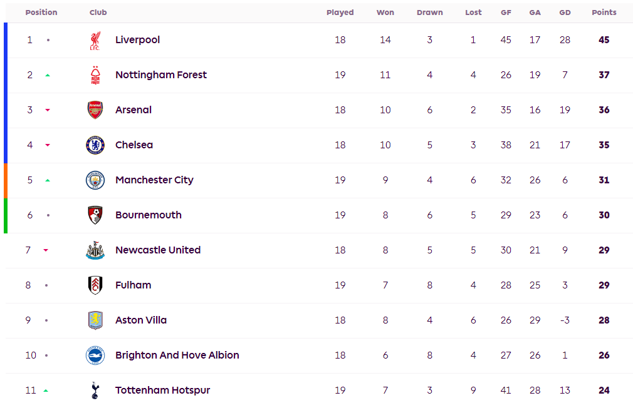The width and height of the screenshot is (633, 408).
Task: Open the Liverpool team name link
Action: pos(138,40)
